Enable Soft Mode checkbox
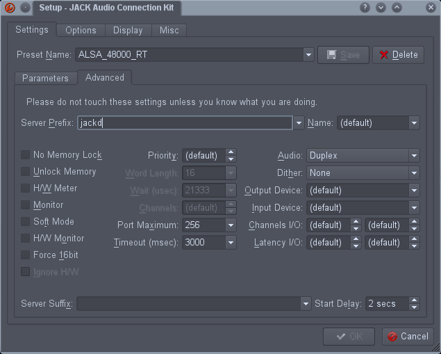 (25, 222)
